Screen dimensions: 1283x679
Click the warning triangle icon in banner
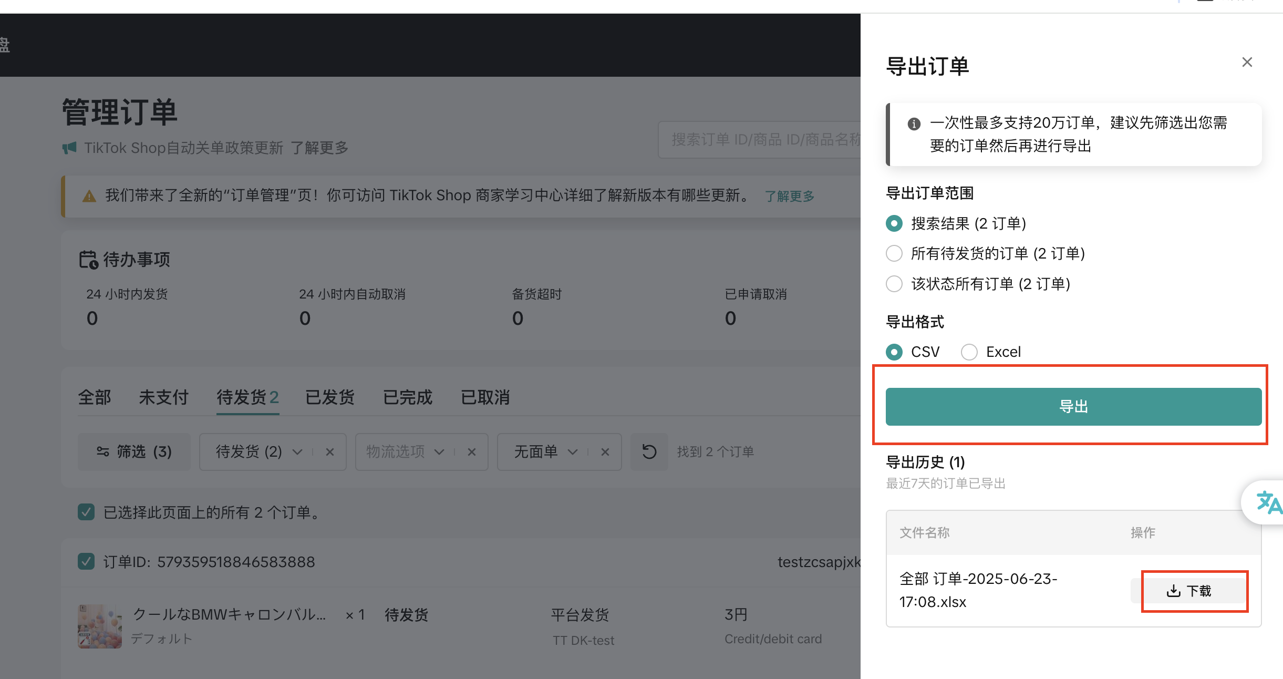pos(89,196)
